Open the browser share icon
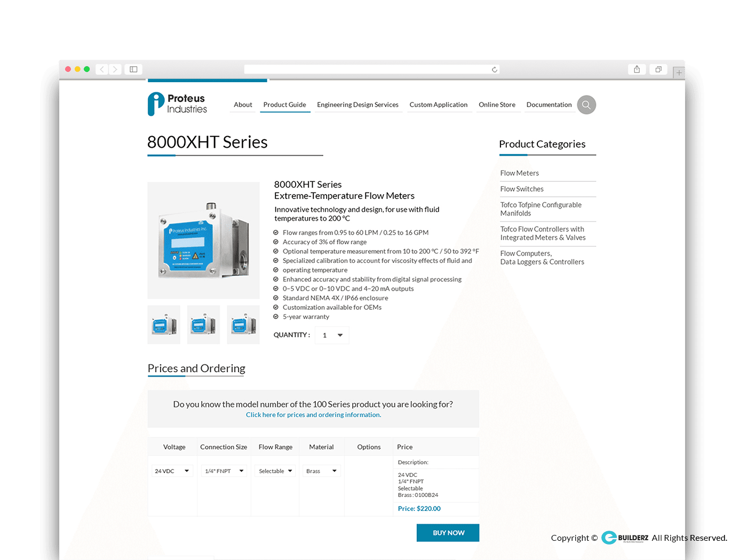747x560 pixels. tap(637, 69)
